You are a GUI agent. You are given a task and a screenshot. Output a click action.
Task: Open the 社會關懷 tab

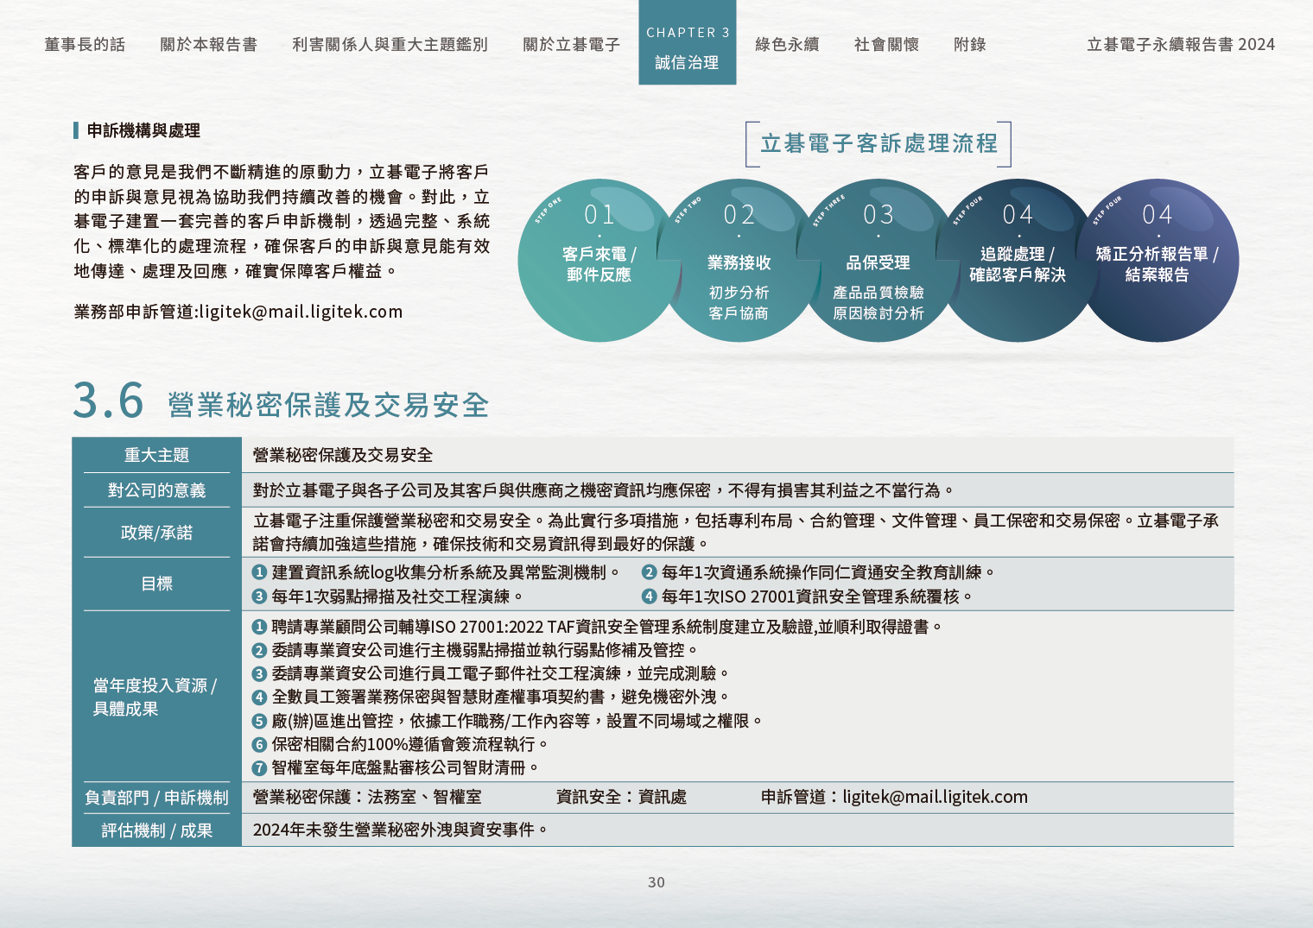(x=886, y=44)
